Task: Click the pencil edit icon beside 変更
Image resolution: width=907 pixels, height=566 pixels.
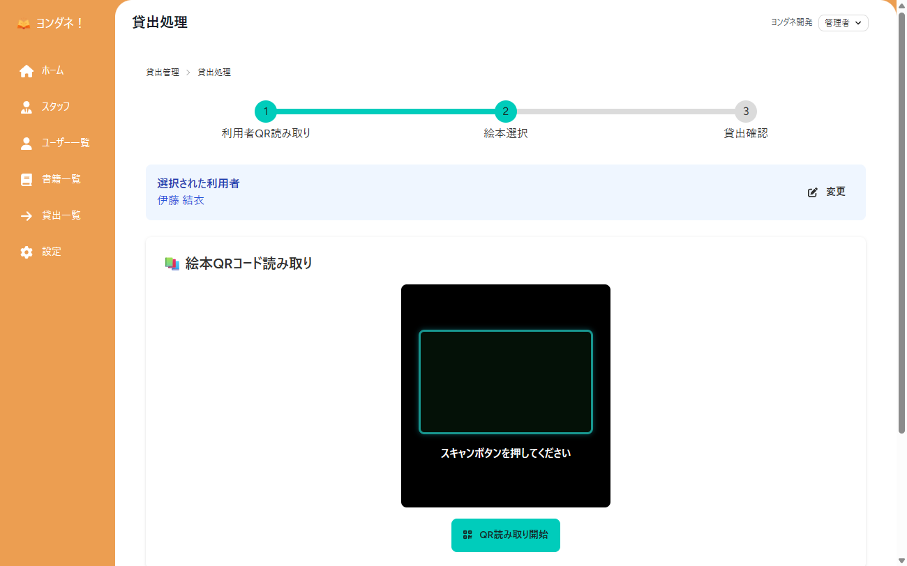Action: click(811, 192)
